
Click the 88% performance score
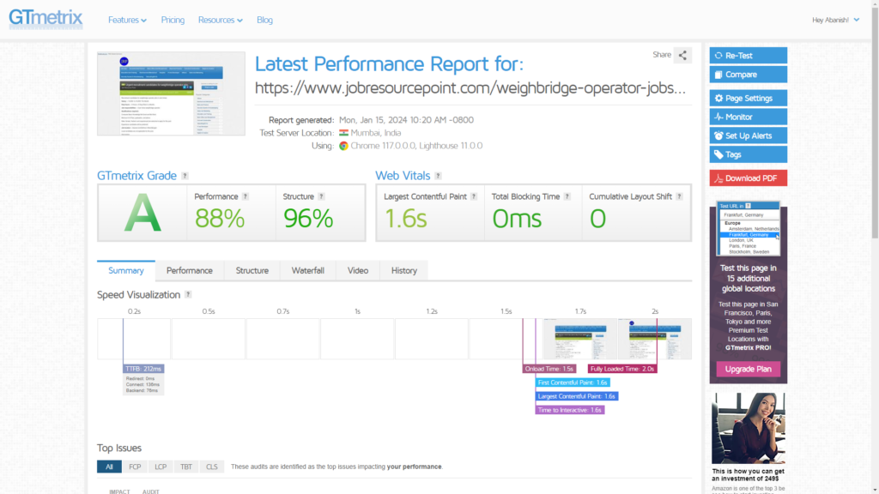tap(220, 219)
